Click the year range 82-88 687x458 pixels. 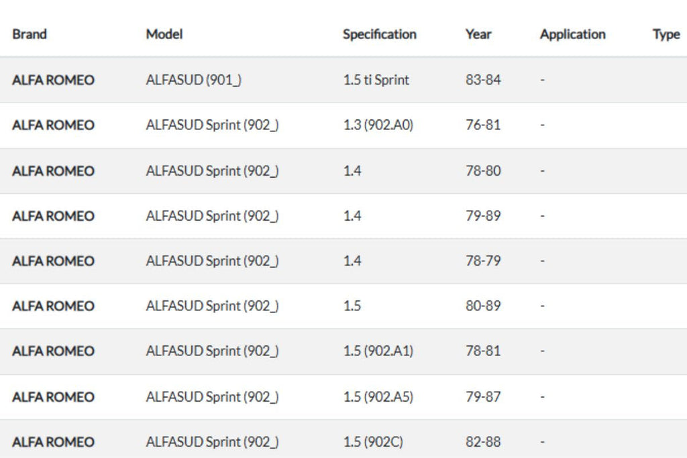coord(483,442)
